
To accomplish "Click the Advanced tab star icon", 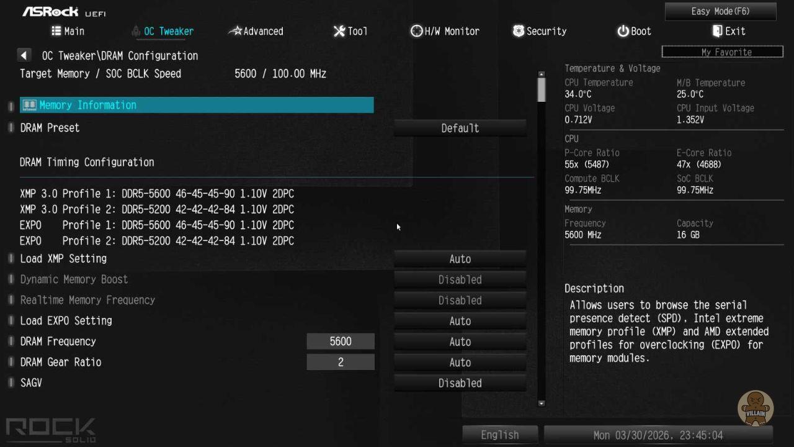I will click(x=235, y=31).
